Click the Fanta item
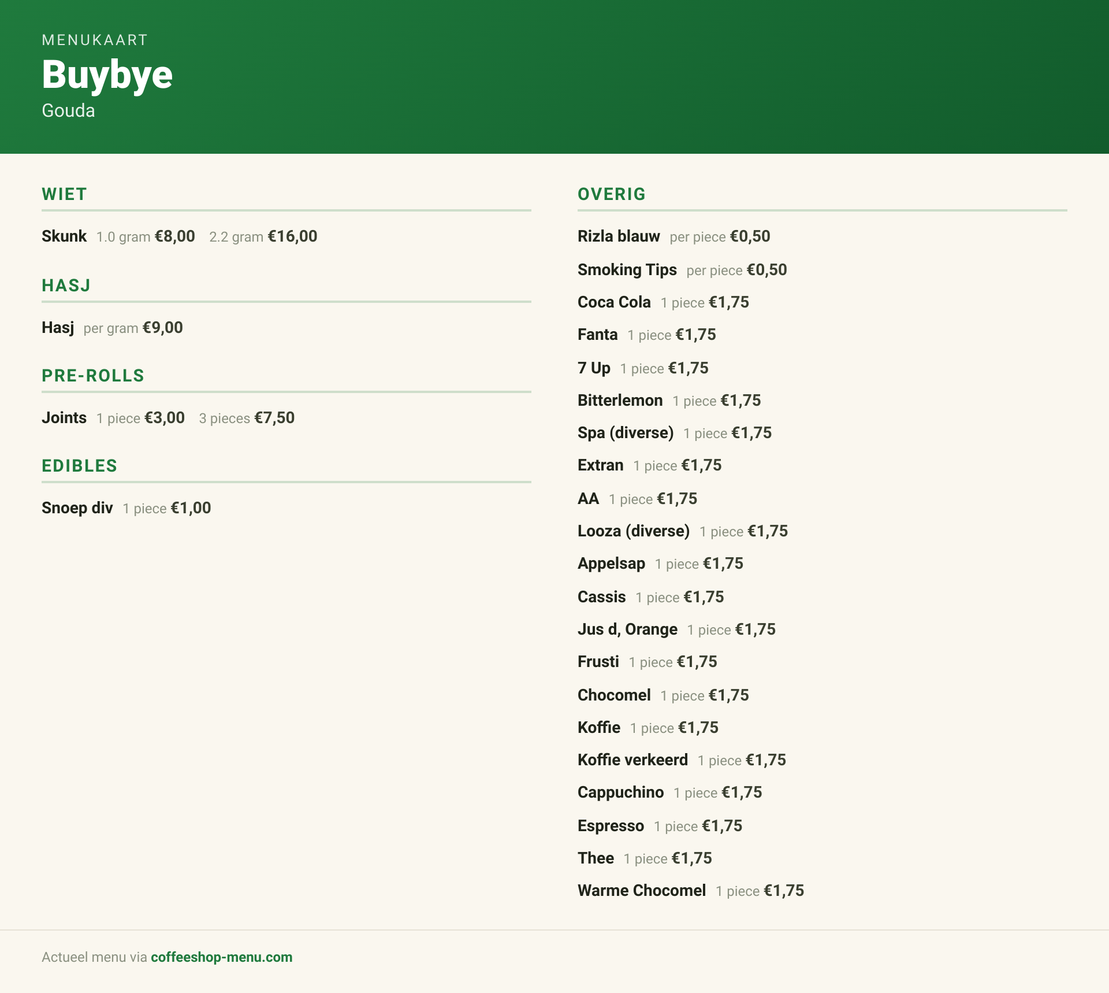The width and height of the screenshot is (1109, 993). tap(598, 335)
